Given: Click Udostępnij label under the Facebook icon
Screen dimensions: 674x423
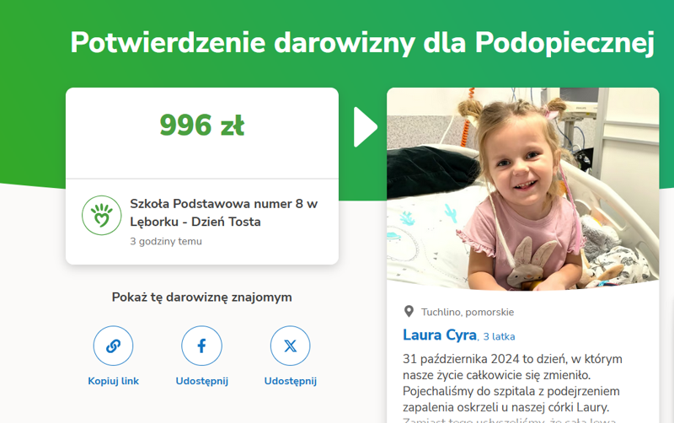Looking at the screenshot, I should point(201,382).
